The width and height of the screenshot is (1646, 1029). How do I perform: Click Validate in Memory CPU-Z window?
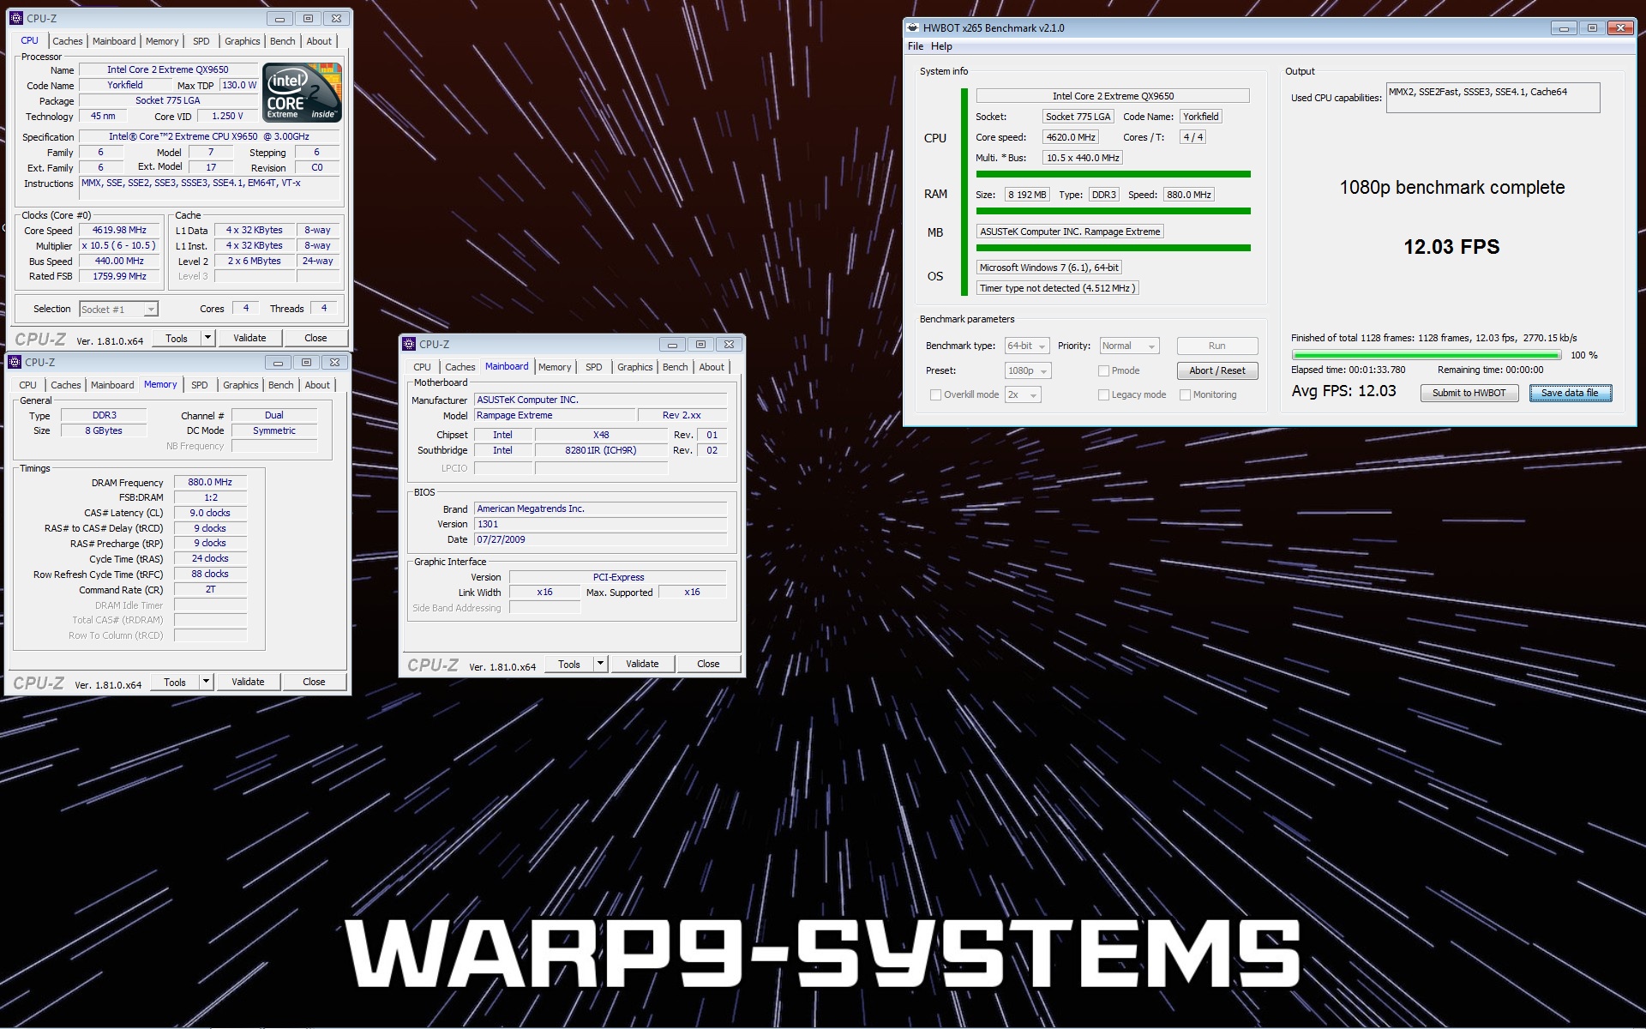(x=248, y=682)
